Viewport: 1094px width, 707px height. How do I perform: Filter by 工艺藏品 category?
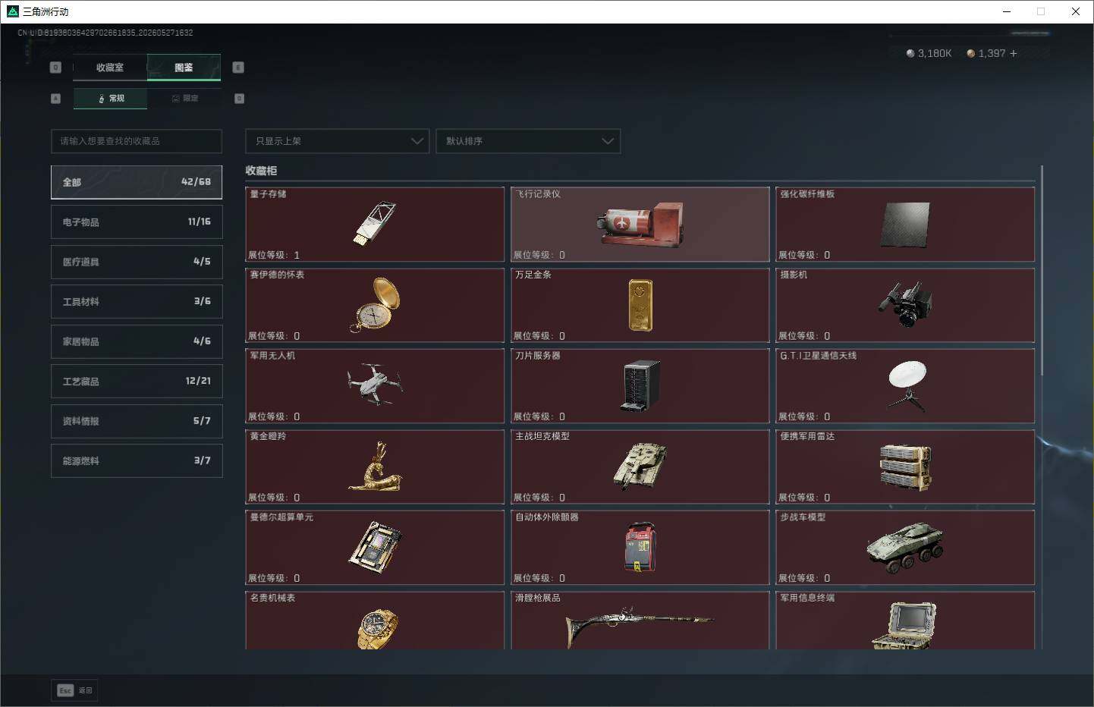tap(137, 381)
